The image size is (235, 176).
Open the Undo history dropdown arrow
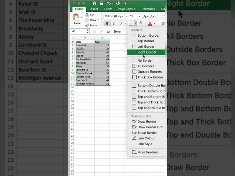(113, 3)
